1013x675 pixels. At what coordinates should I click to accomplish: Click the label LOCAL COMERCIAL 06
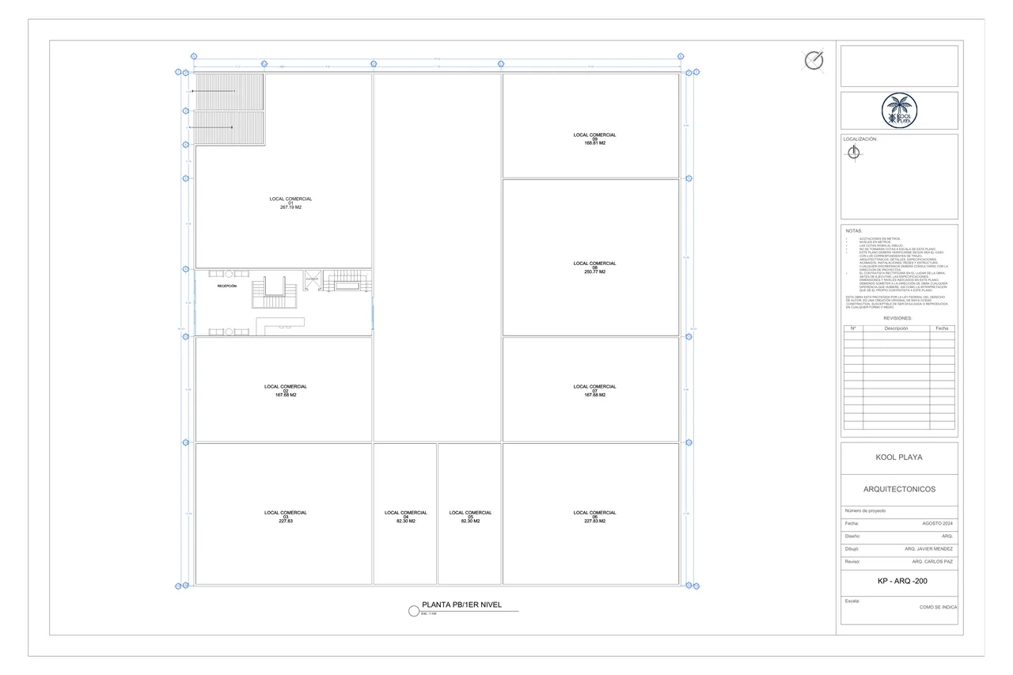(594, 514)
